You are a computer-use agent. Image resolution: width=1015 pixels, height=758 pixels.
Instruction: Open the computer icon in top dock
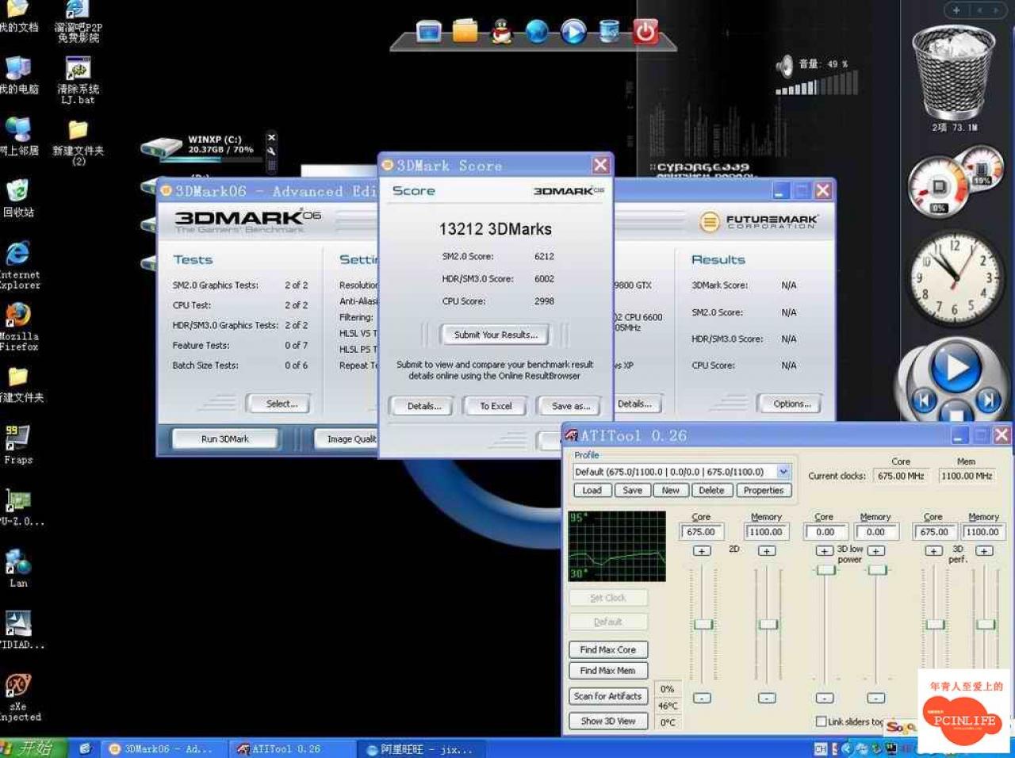(x=428, y=32)
